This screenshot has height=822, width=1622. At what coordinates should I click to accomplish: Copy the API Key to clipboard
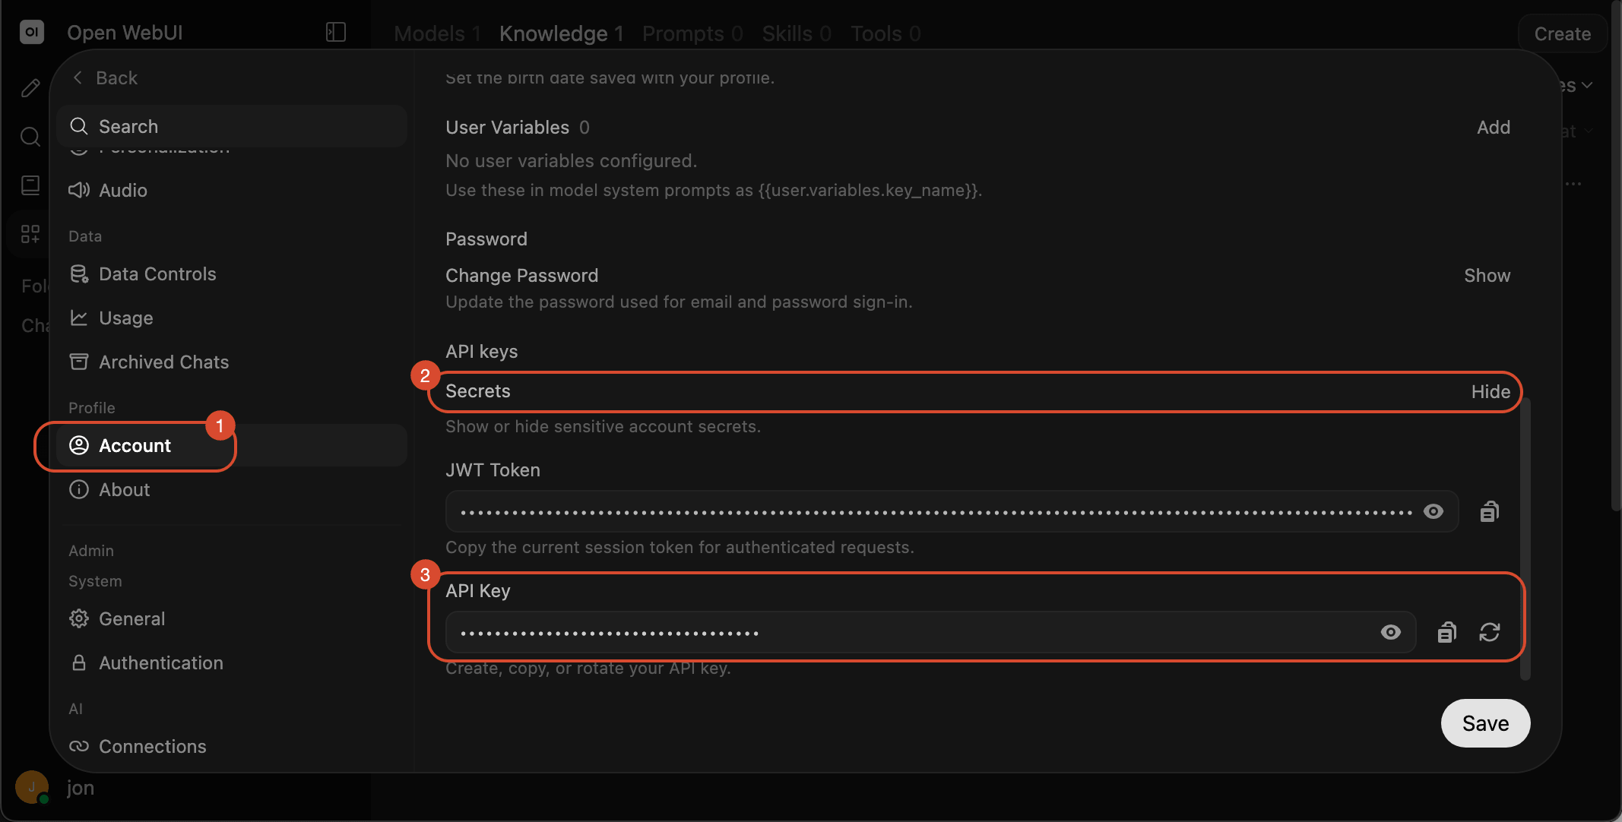pos(1446,632)
